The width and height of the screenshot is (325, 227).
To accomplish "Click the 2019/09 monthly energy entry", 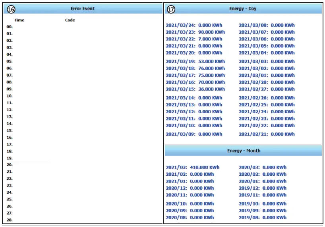I will [263, 211].
